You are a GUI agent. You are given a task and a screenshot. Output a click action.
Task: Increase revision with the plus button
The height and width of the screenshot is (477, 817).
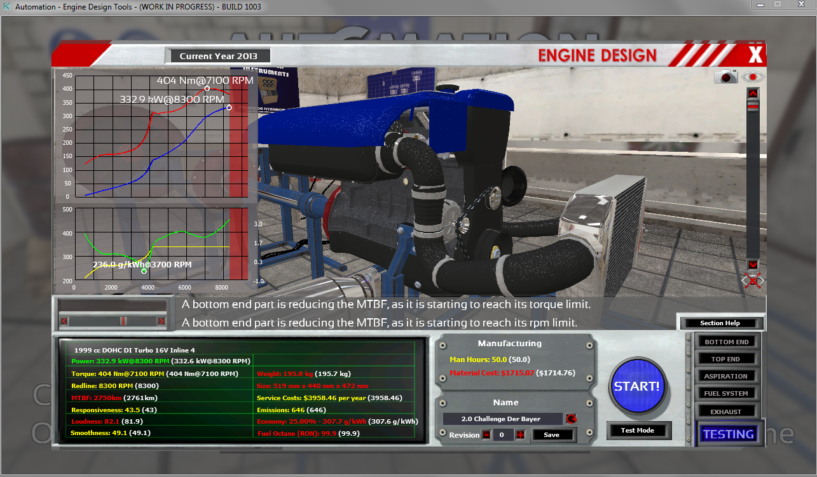point(520,435)
